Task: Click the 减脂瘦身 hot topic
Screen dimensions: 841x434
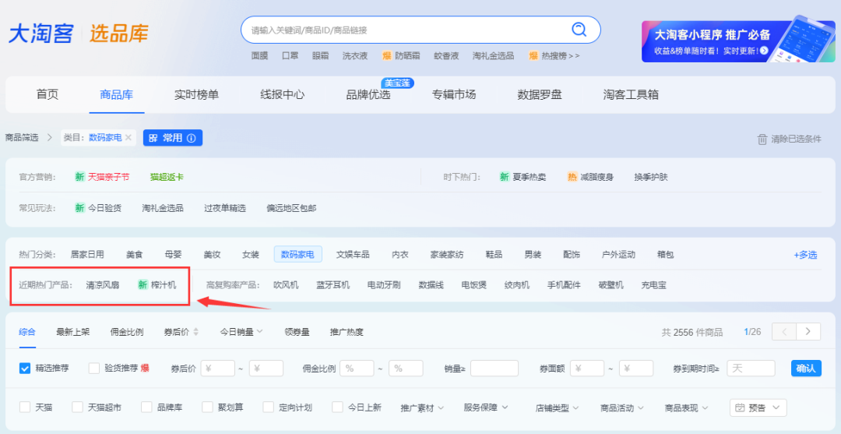Action: click(x=596, y=177)
